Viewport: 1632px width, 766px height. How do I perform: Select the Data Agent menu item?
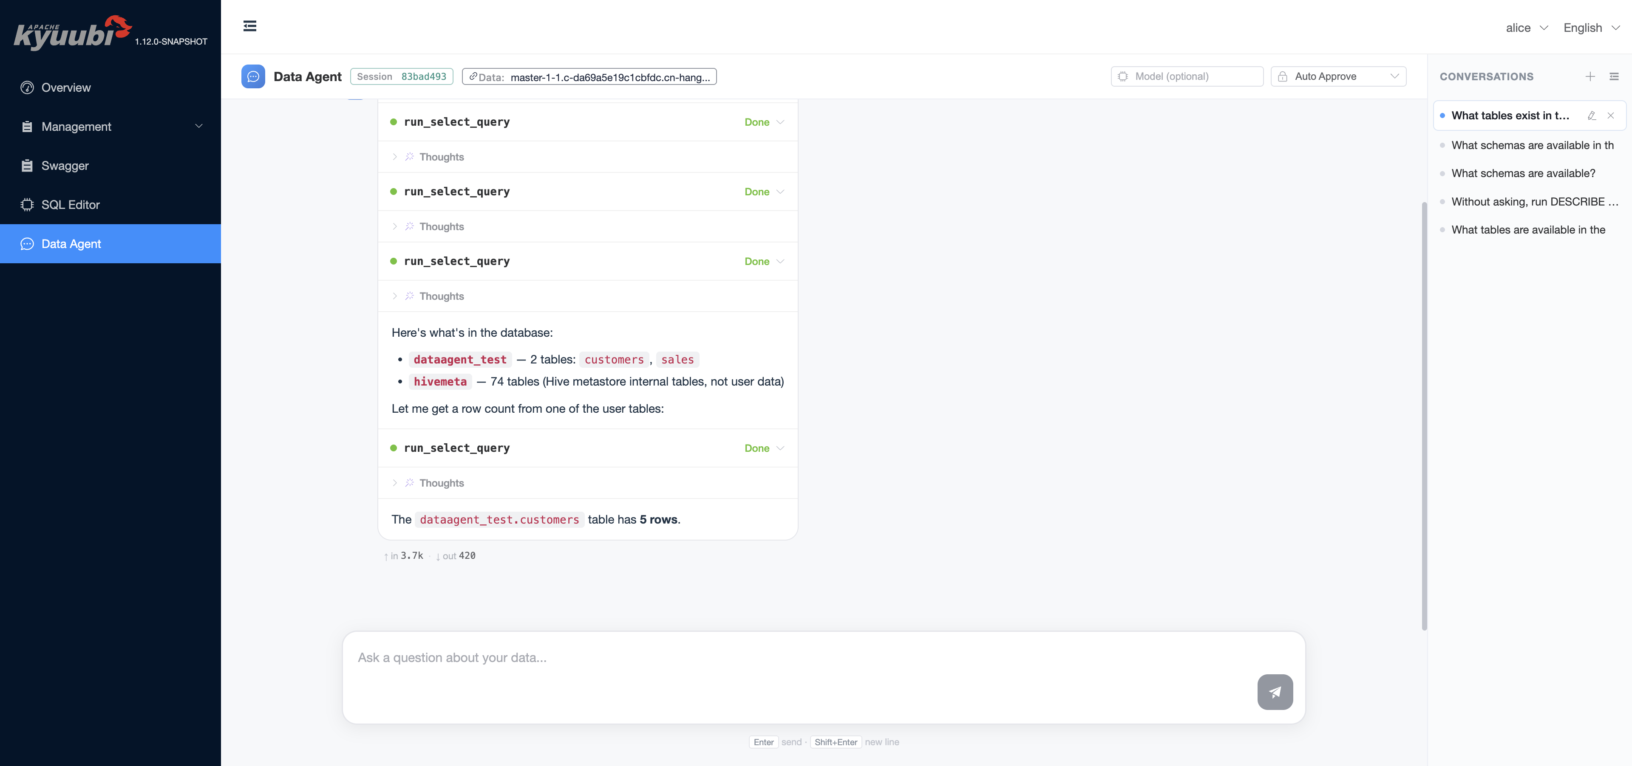110,244
